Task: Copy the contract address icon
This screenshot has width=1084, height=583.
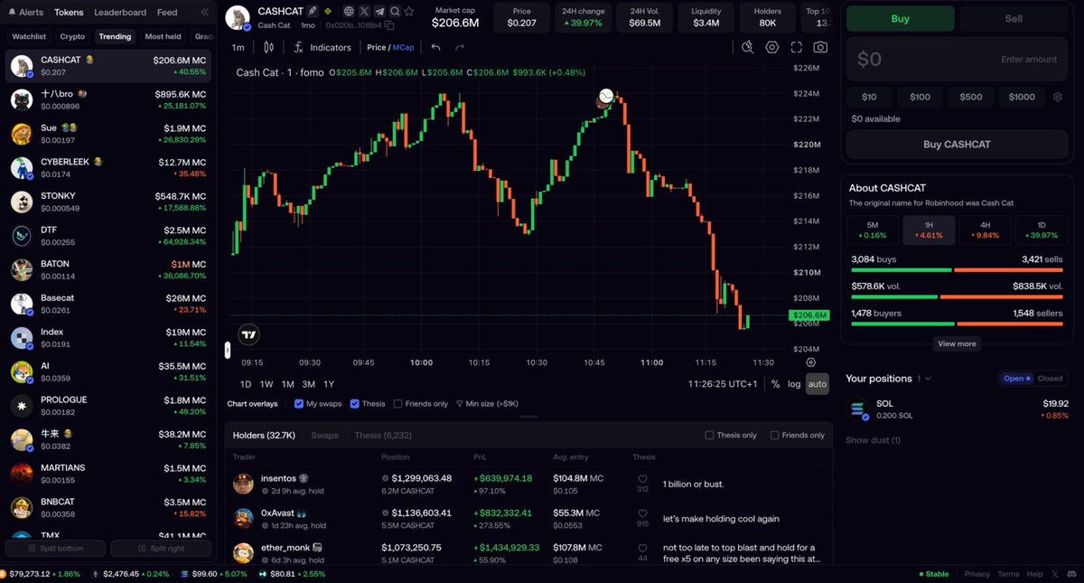Action: (x=389, y=25)
